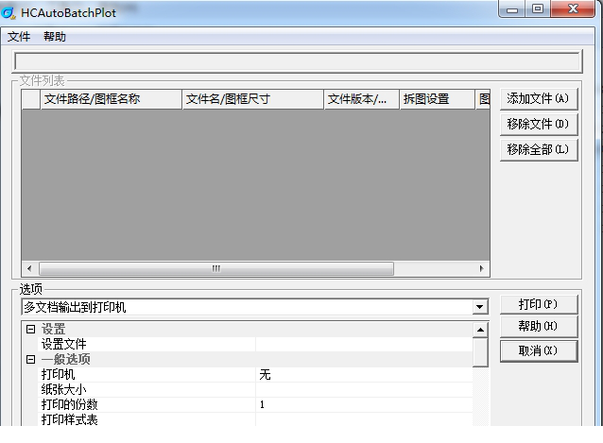The height and width of the screenshot is (443, 603).
Task: Click the 文件名/图框尺寸 column header
Action: (252, 99)
